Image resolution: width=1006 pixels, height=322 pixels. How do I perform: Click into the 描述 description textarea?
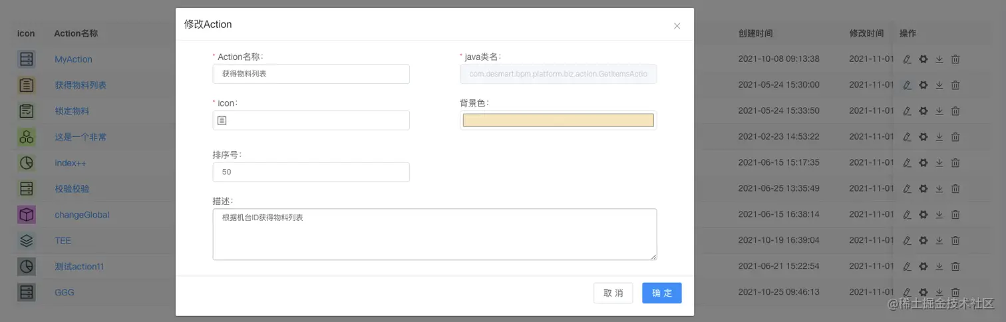tap(434, 234)
